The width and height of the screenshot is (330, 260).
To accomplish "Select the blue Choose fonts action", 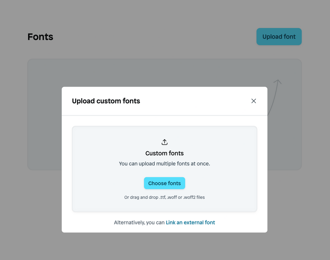I will point(164,183).
